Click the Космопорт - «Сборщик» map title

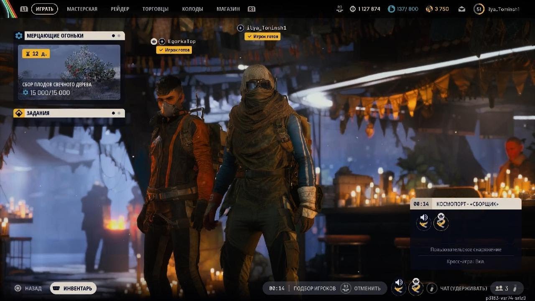click(x=467, y=204)
